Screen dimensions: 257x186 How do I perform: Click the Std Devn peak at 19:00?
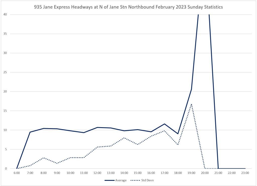pyautogui.click(x=191, y=104)
